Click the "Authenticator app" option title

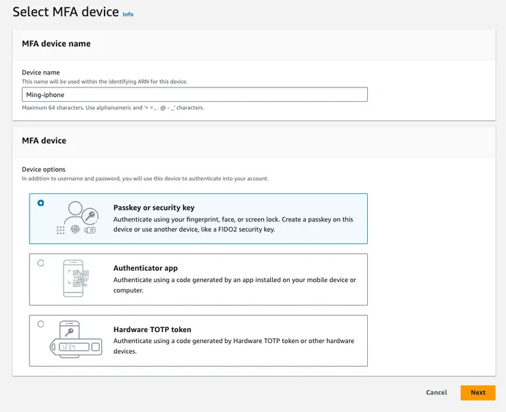[x=146, y=269]
